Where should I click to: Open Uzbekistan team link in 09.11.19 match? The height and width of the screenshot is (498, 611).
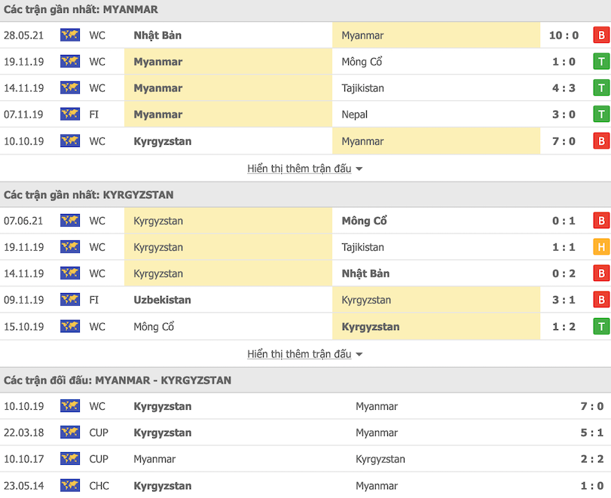pos(162,300)
